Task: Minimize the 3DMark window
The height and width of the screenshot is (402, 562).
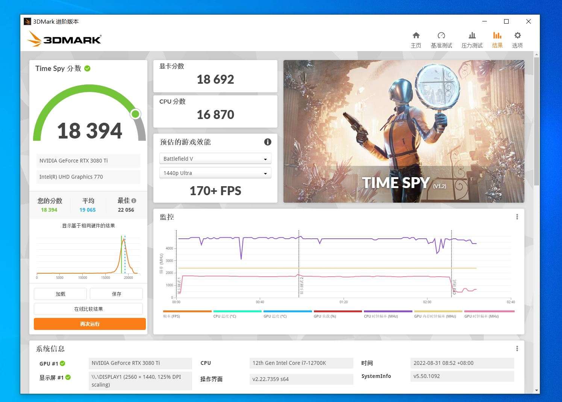Action: [485, 21]
